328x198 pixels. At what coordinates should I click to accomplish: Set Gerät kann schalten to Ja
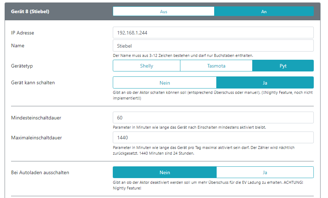pyautogui.click(x=265, y=83)
